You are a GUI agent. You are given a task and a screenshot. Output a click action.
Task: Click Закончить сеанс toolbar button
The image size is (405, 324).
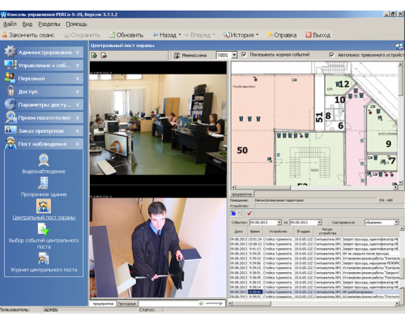(28, 35)
